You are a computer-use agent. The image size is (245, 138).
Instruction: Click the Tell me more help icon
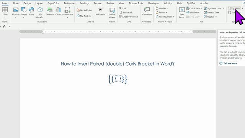(221, 63)
